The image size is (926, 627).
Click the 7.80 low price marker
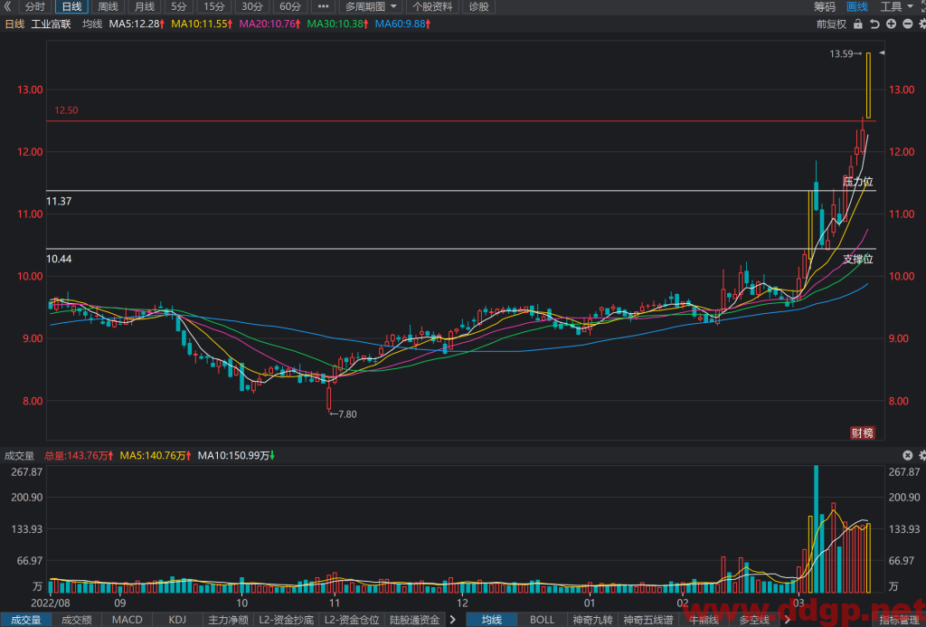tap(343, 414)
